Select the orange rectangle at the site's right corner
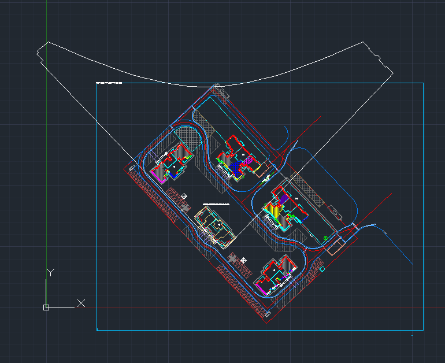 pyautogui.click(x=335, y=248)
